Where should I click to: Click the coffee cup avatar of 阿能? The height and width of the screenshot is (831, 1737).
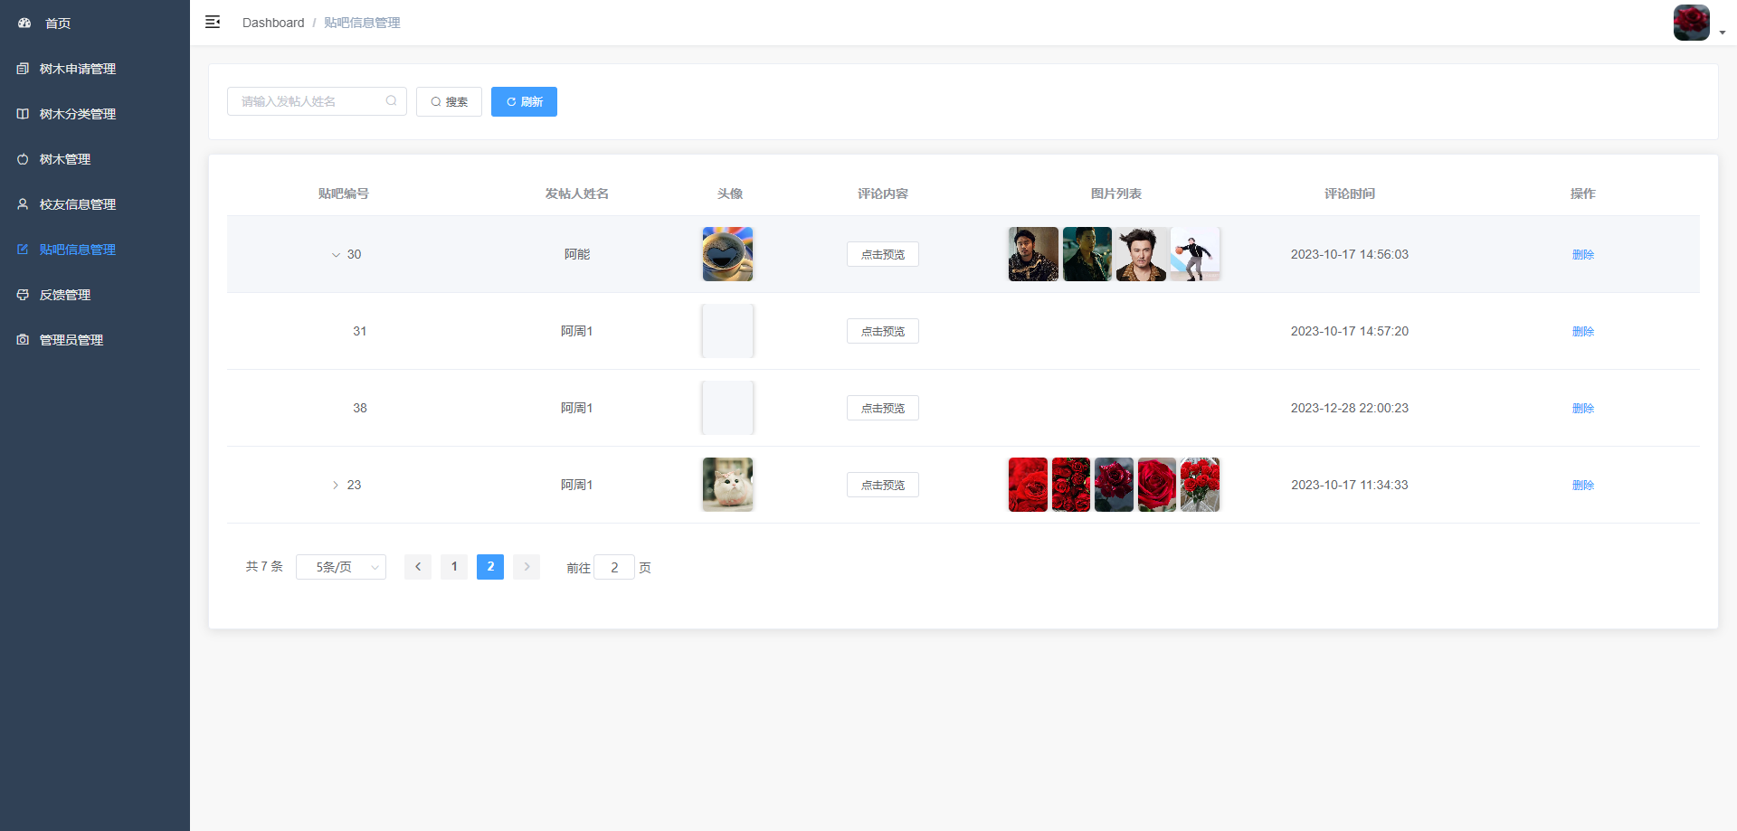pos(727,254)
